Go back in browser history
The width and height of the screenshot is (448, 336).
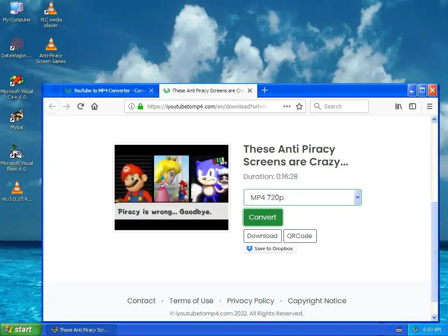(x=52, y=107)
